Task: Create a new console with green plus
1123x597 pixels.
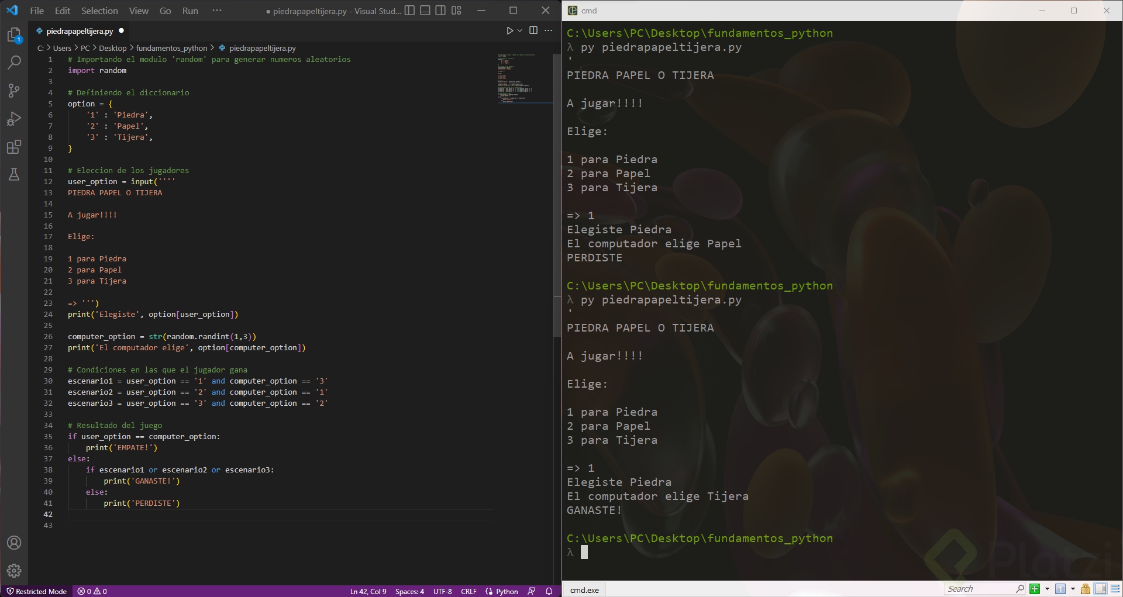Action: pos(1035,589)
